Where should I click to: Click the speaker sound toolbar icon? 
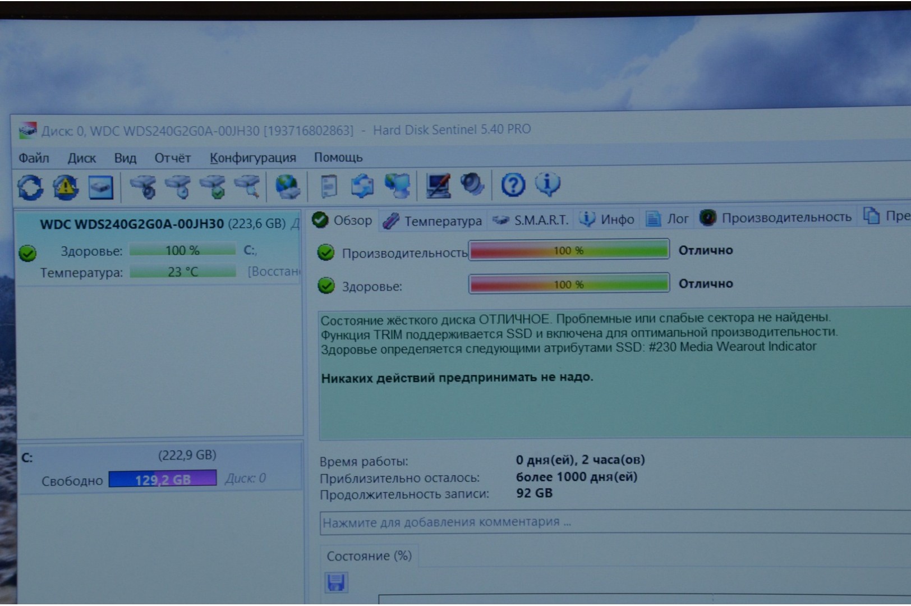tap(472, 184)
